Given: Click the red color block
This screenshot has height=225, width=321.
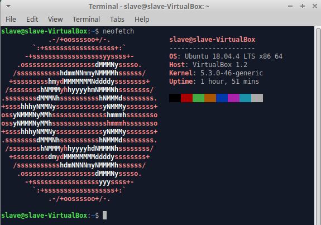Looking at the screenshot, I should tap(186, 98).
